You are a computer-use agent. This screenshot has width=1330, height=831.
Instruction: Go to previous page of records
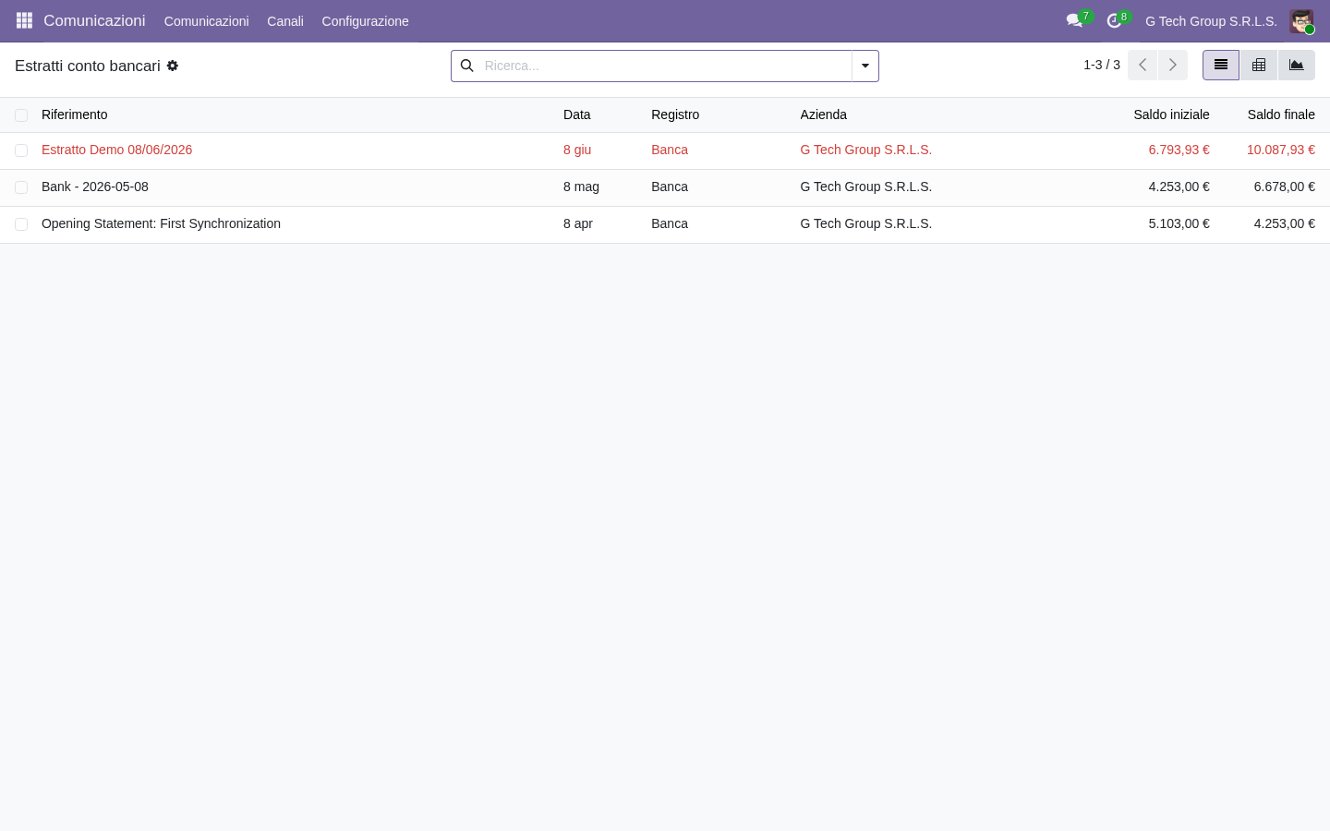pyautogui.click(x=1143, y=65)
